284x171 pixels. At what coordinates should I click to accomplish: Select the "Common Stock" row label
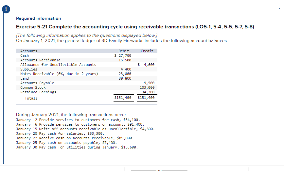coord(33,87)
